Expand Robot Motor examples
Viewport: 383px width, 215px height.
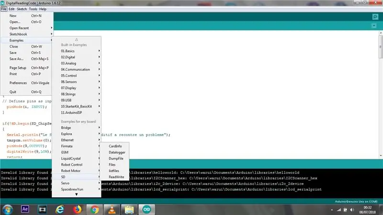click(77, 171)
